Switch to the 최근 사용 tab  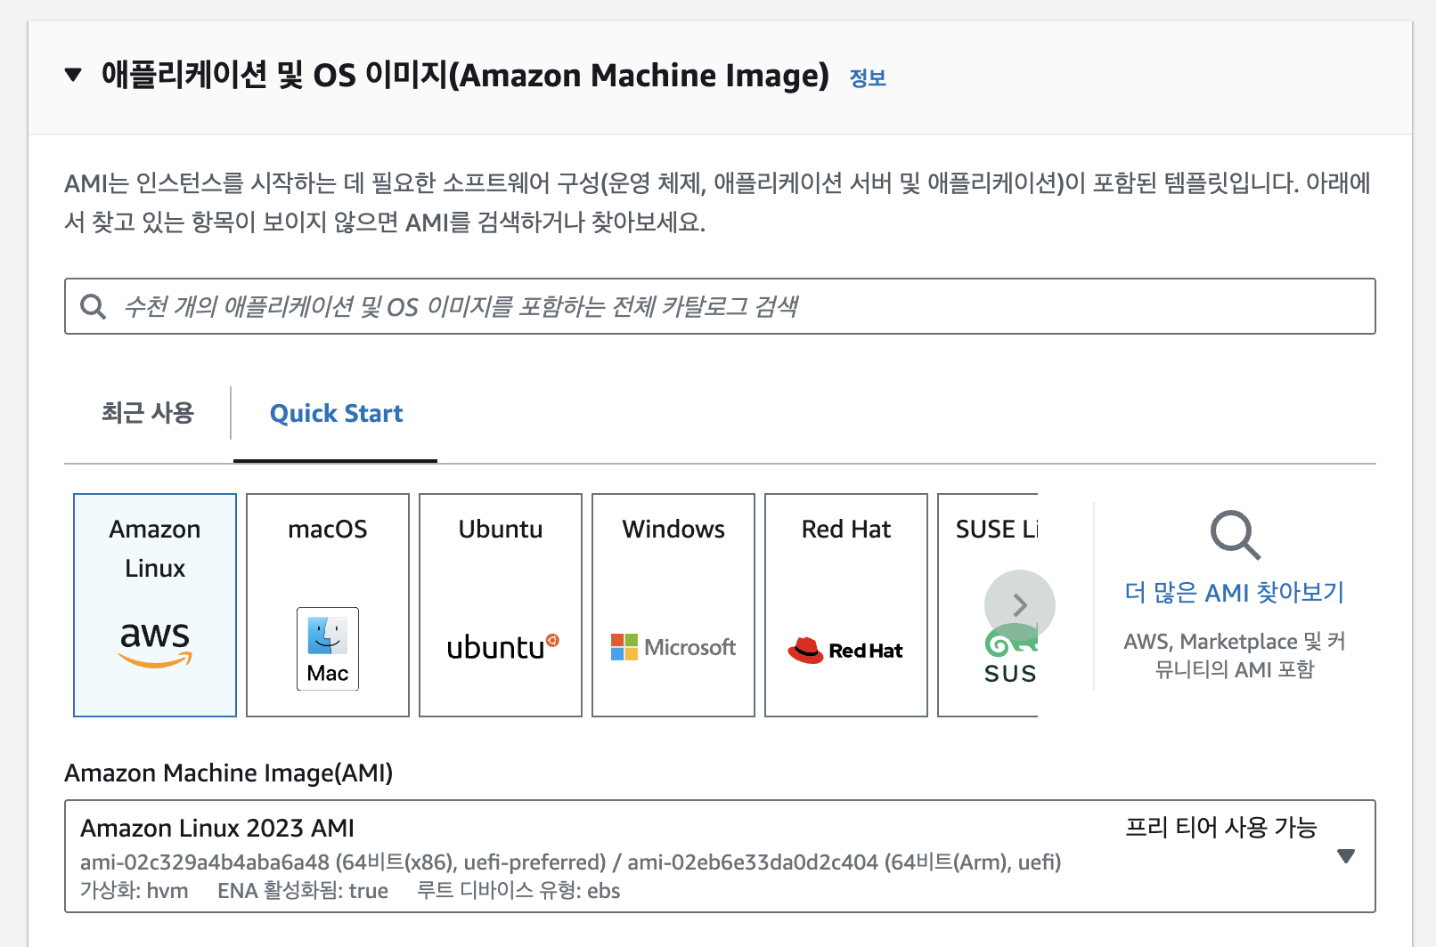click(x=147, y=413)
